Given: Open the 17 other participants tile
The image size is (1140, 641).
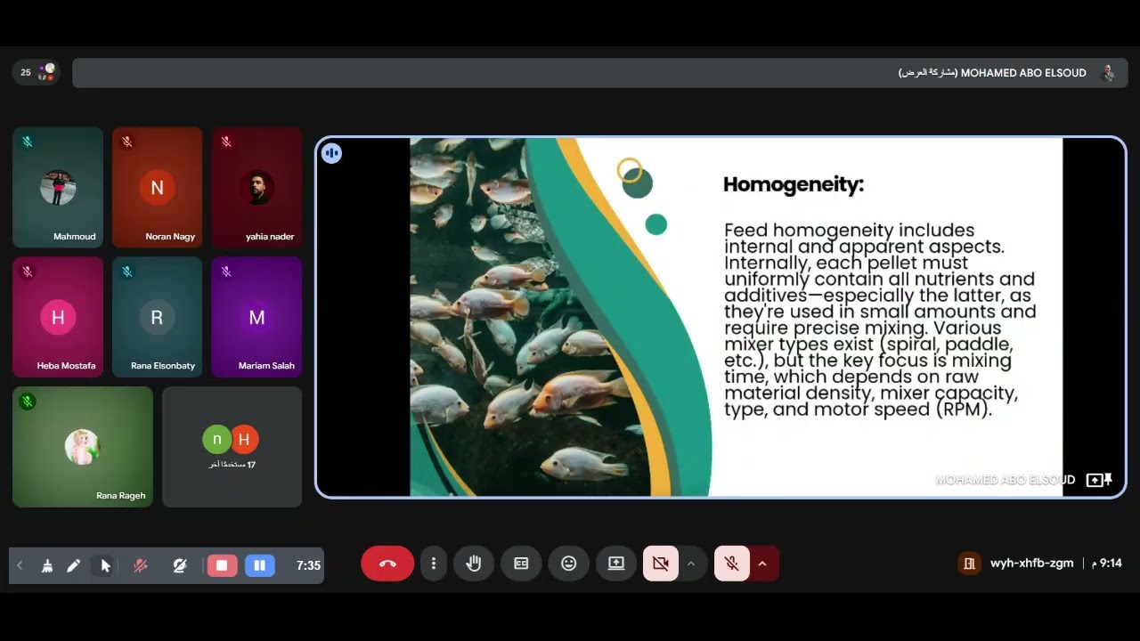Looking at the screenshot, I should point(232,447).
